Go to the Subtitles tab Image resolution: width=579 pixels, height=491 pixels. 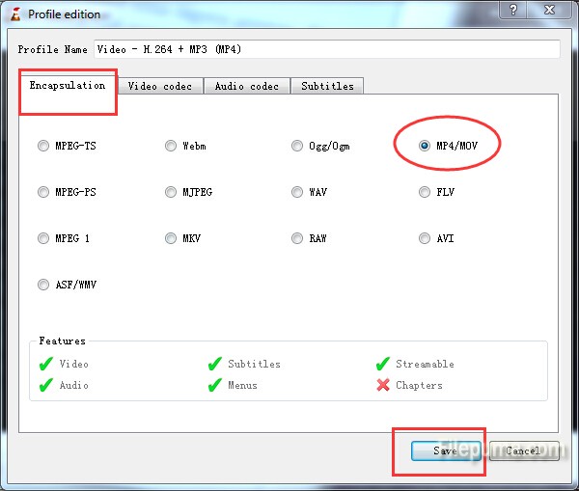point(327,86)
